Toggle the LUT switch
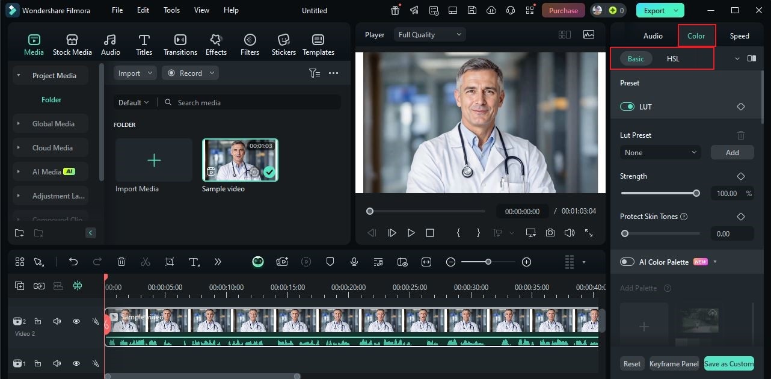 tap(627, 106)
